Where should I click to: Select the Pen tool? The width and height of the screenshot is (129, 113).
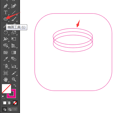[6, 6]
